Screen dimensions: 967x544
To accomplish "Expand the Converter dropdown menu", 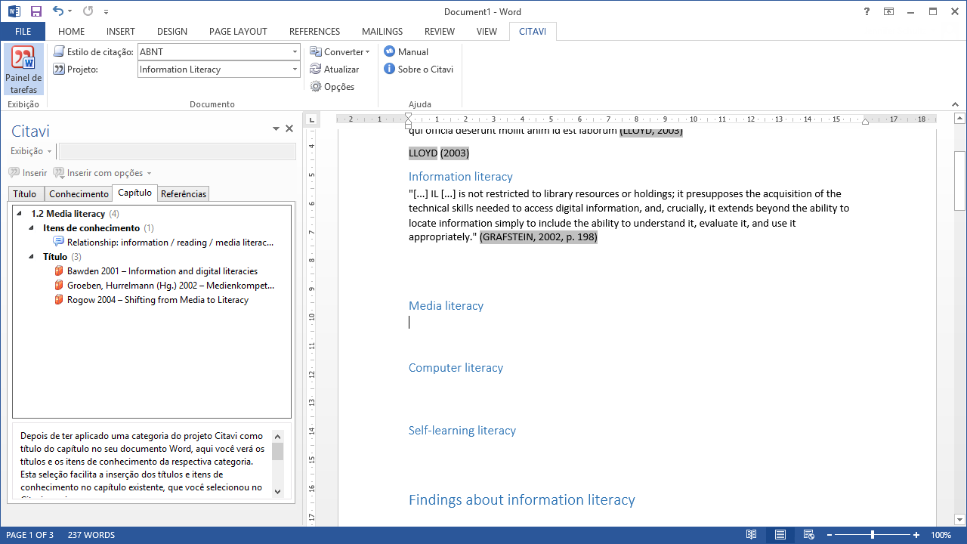I will pyautogui.click(x=340, y=51).
